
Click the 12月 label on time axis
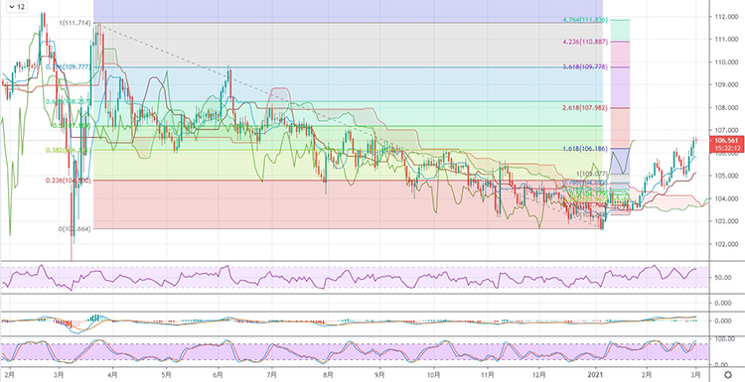click(539, 374)
